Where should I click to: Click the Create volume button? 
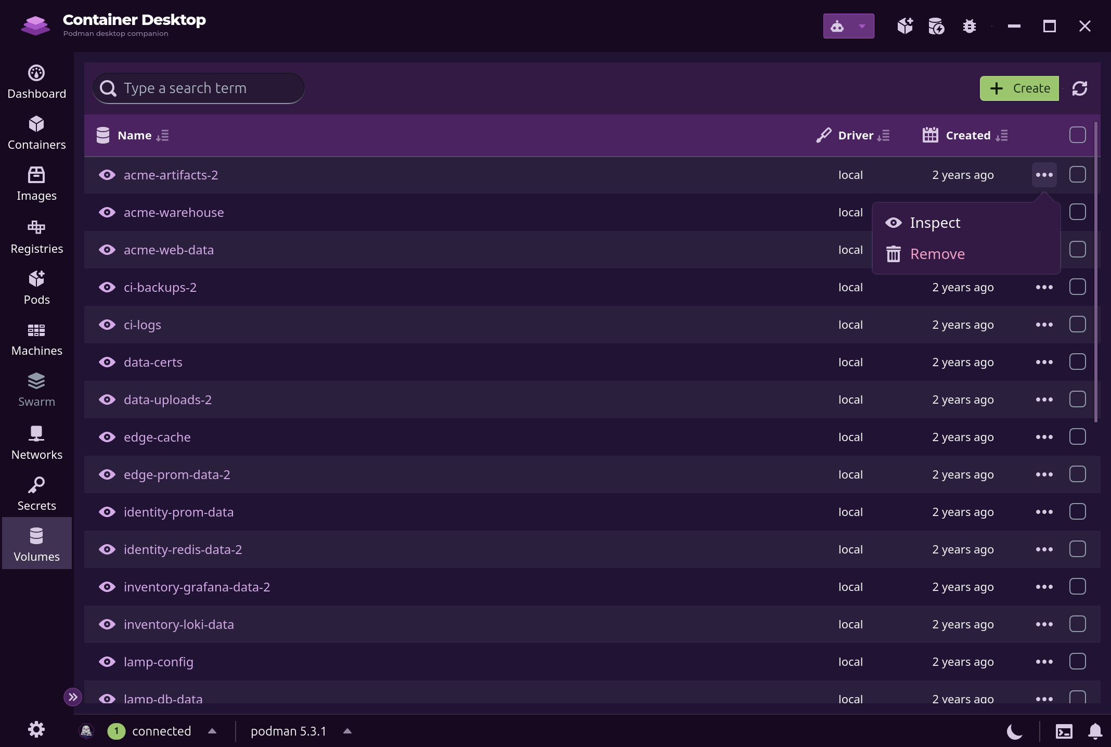[1019, 88]
